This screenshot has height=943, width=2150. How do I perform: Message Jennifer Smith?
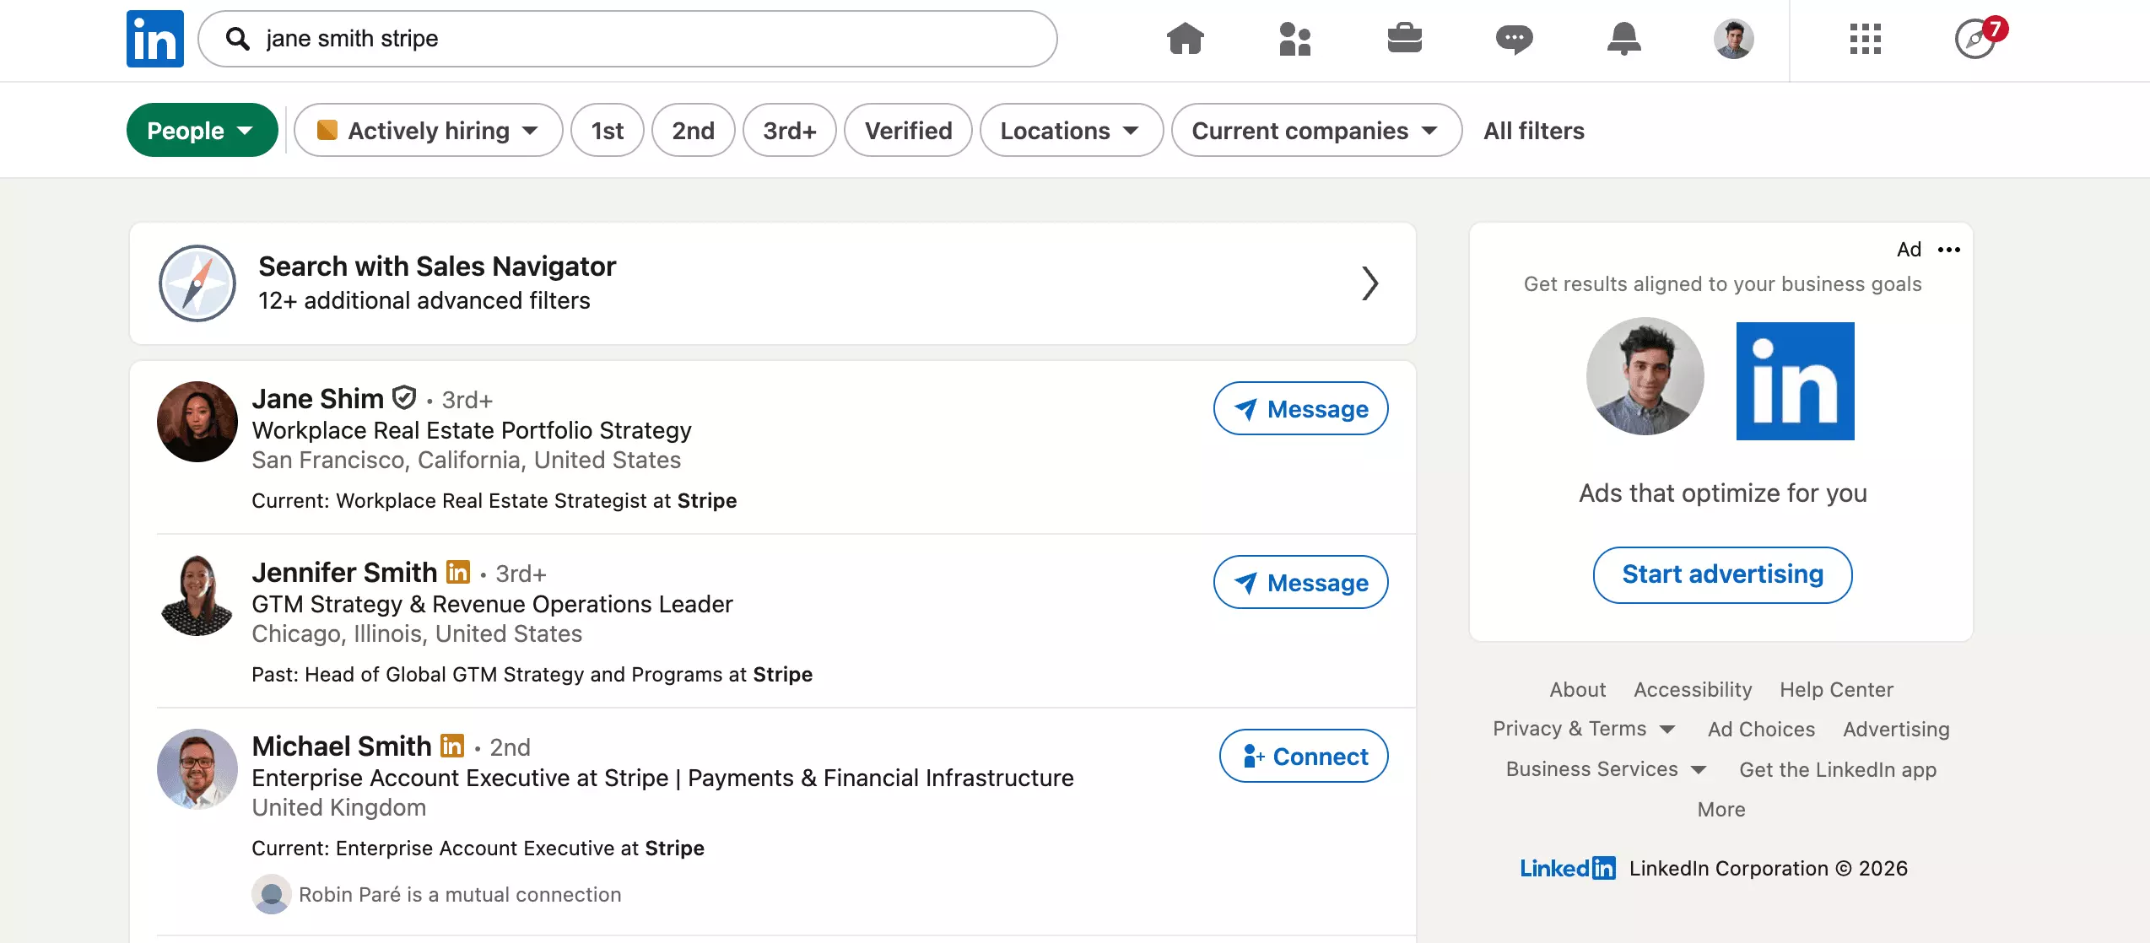(x=1301, y=582)
